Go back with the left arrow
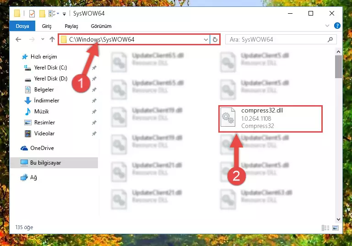Screen dimensions: 352x246 point(18,39)
